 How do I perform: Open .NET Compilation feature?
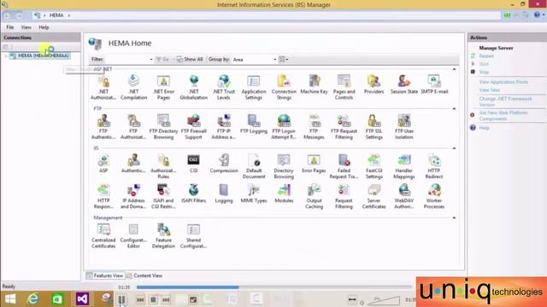click(x=133, y=87)
